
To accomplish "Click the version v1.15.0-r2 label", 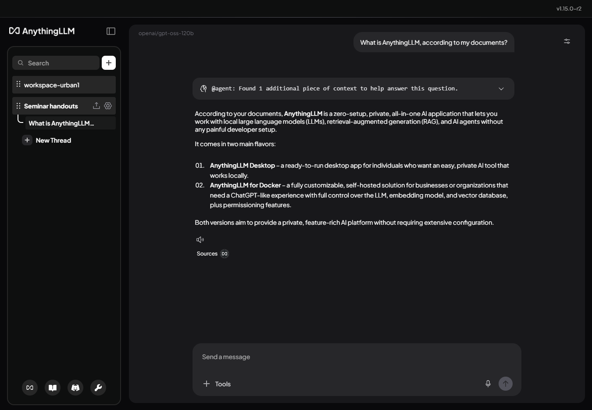I will [x=569, y=8].
